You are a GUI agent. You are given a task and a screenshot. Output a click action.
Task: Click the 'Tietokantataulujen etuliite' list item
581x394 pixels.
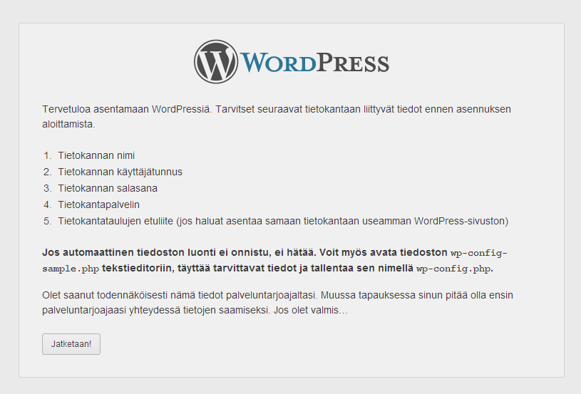(x=283, y=221)
